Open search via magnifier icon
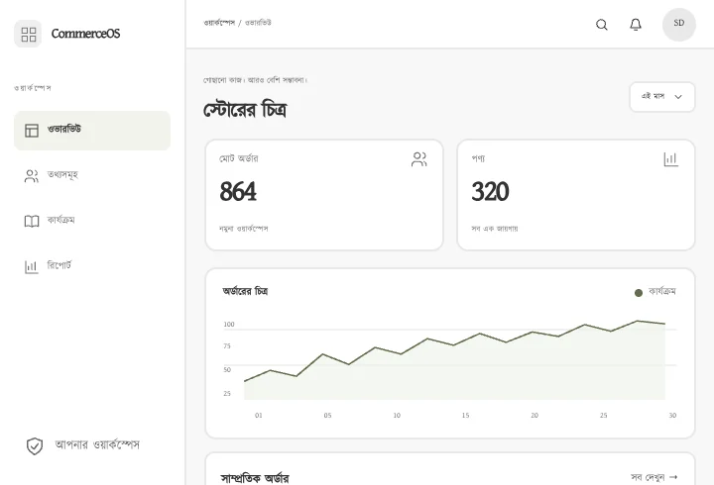This screenshot has height=485, width=714. (x=602, y=24)
